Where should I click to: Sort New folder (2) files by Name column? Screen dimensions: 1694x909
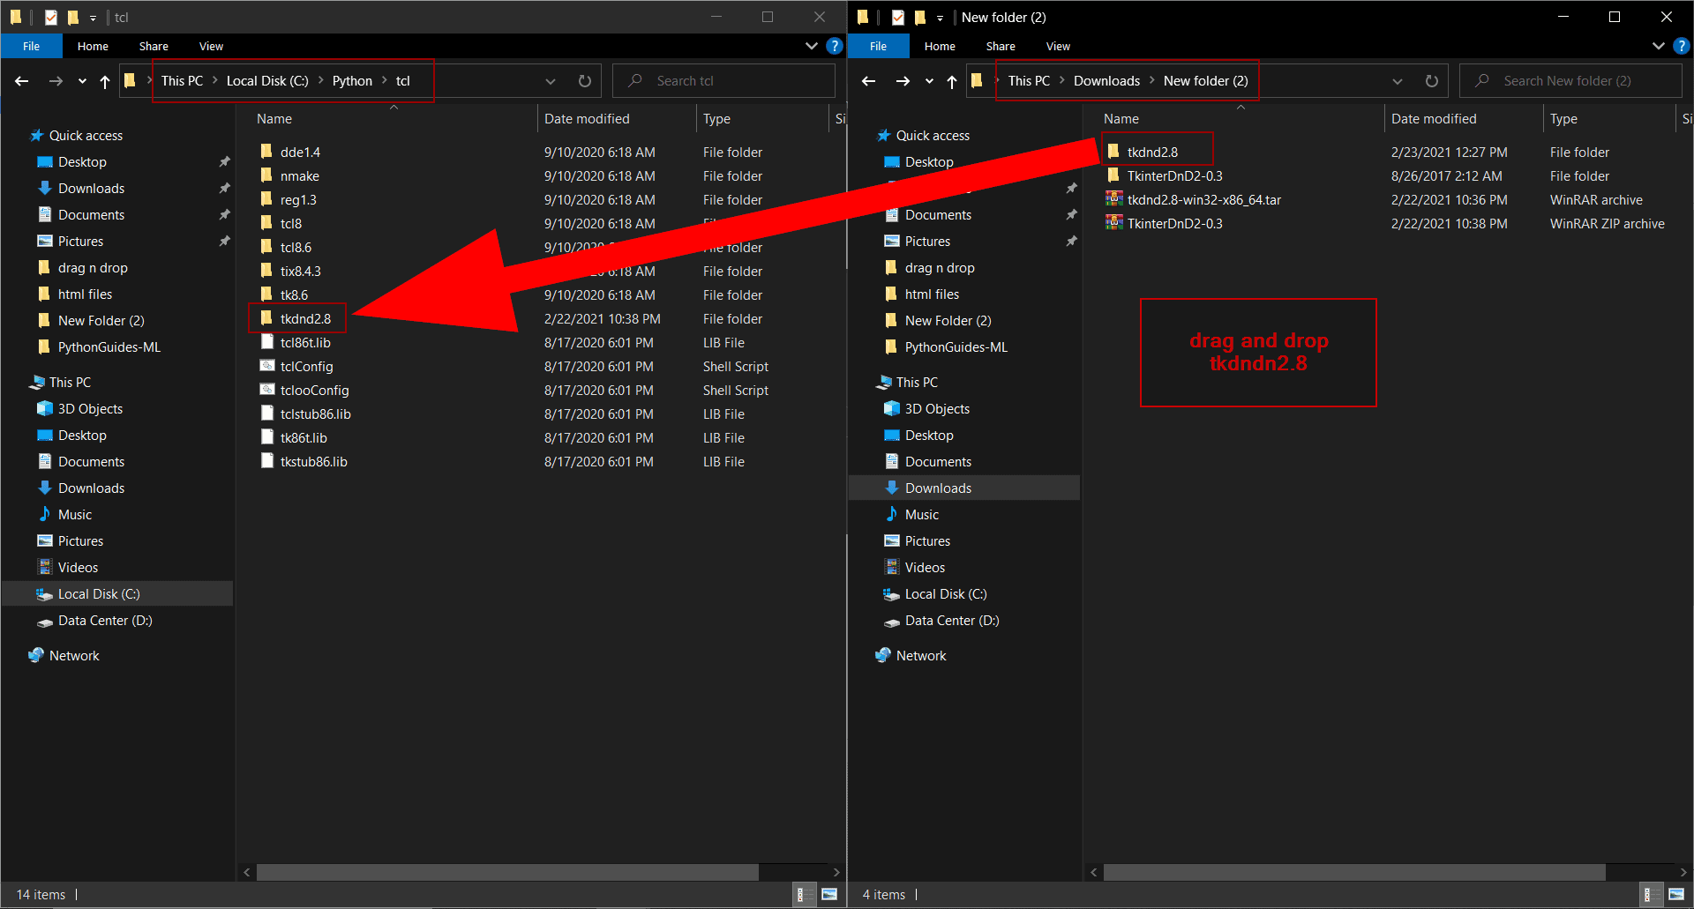pyautogui.click(x=1241, y=119)
